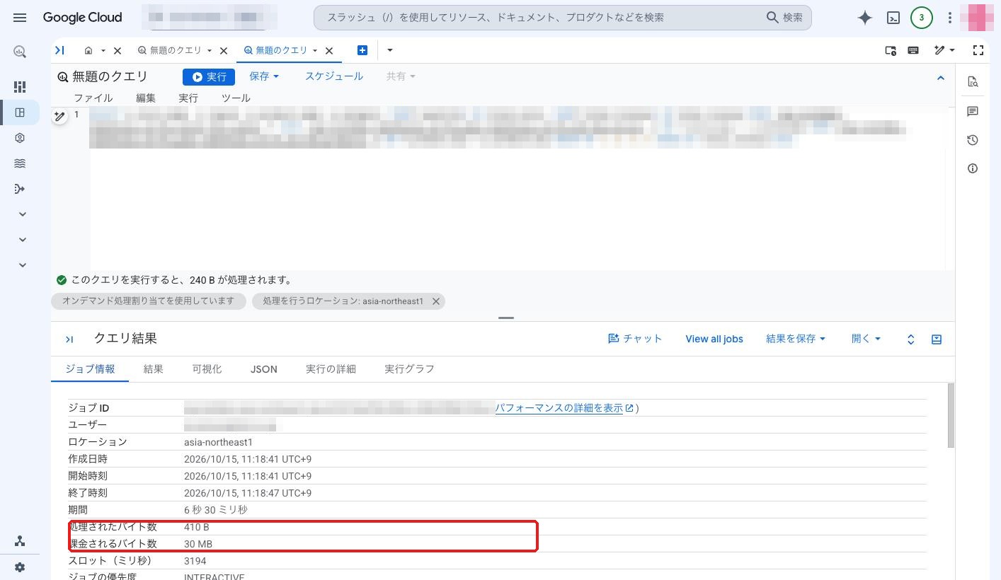
Task: Open the ファイル menu
Action: (x=93, y=98)
